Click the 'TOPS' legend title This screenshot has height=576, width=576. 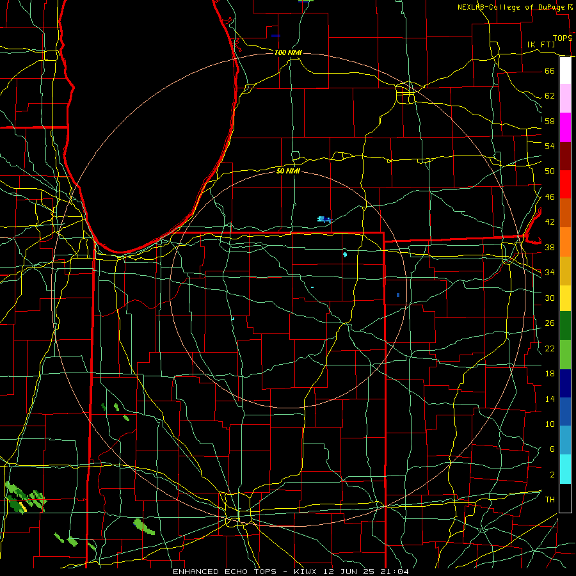[x=563, y=38]
